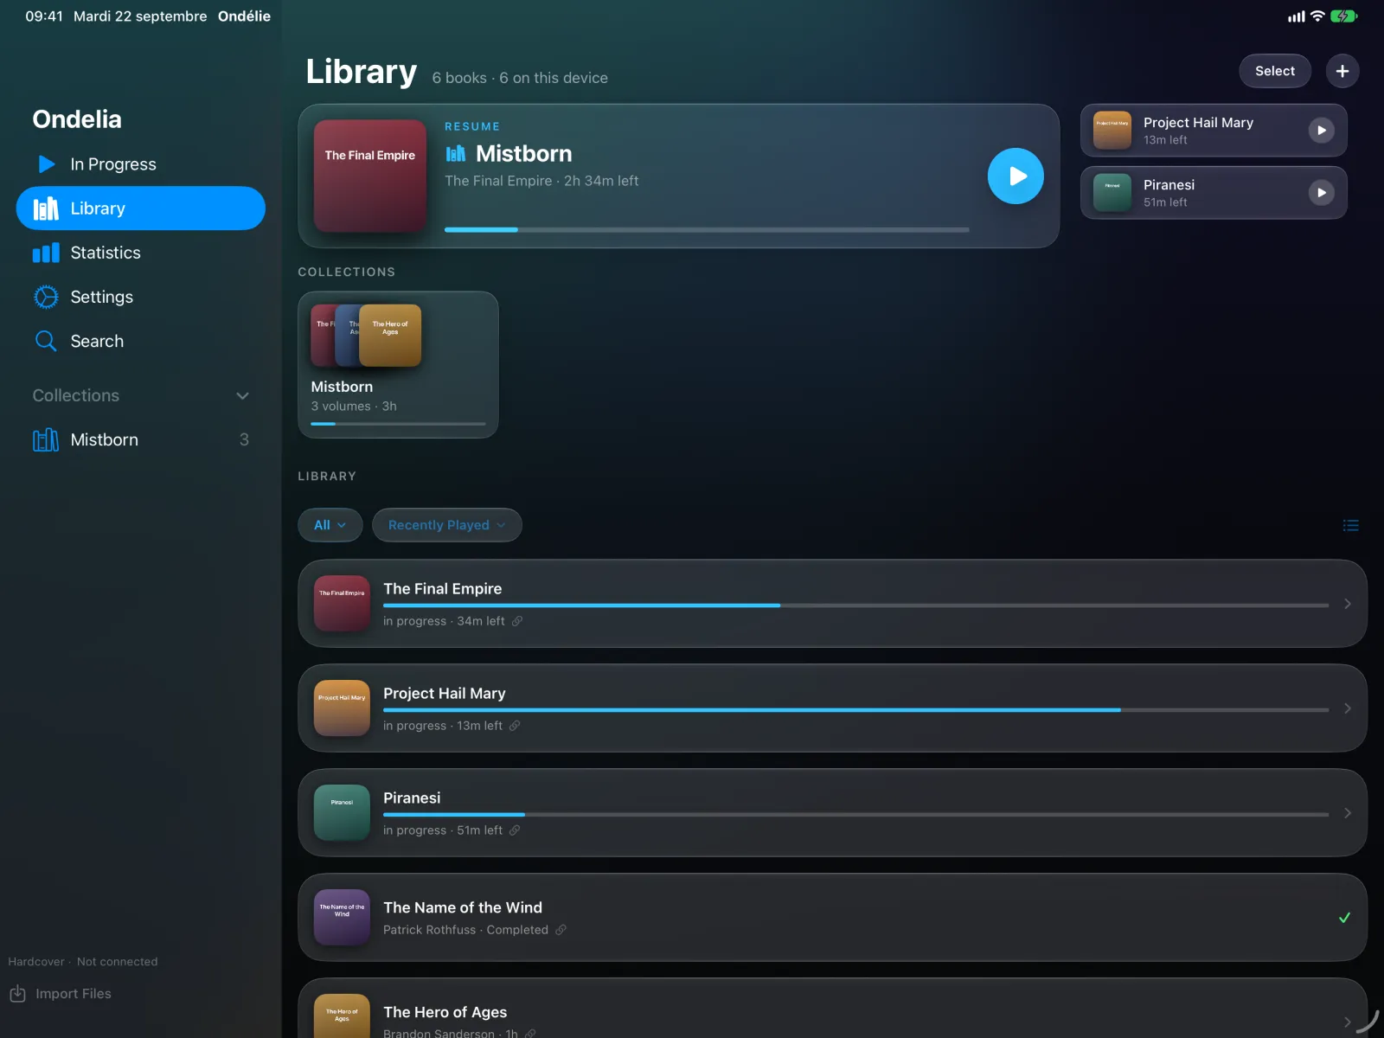Open The Final Empire row chevron

click(x=1347, y=604)
